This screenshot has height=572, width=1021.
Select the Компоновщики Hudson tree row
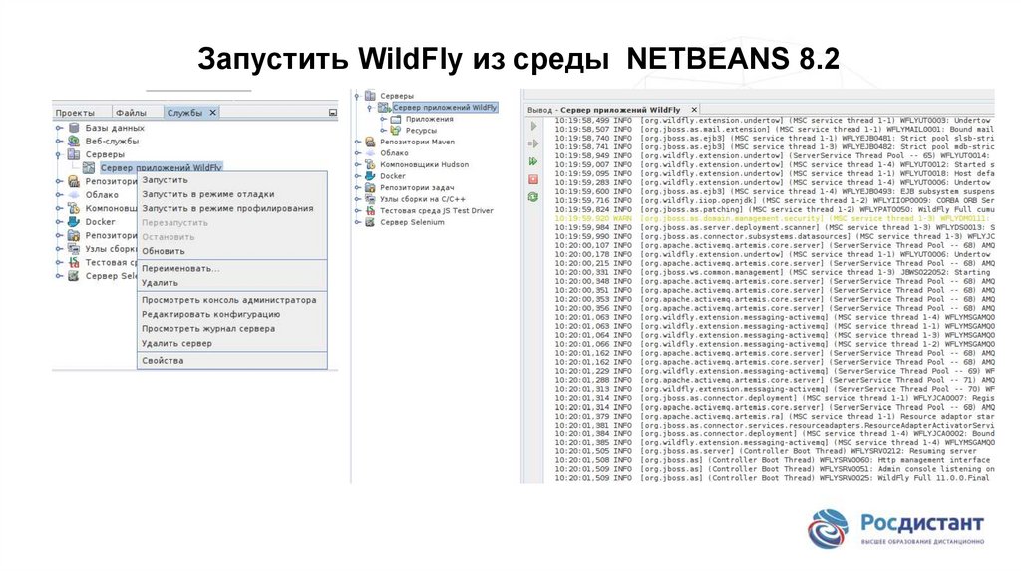424,164
